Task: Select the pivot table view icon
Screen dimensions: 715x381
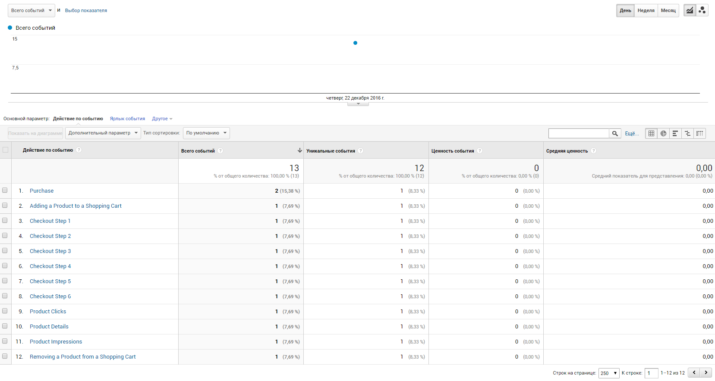Action: [x=699, y=134]
